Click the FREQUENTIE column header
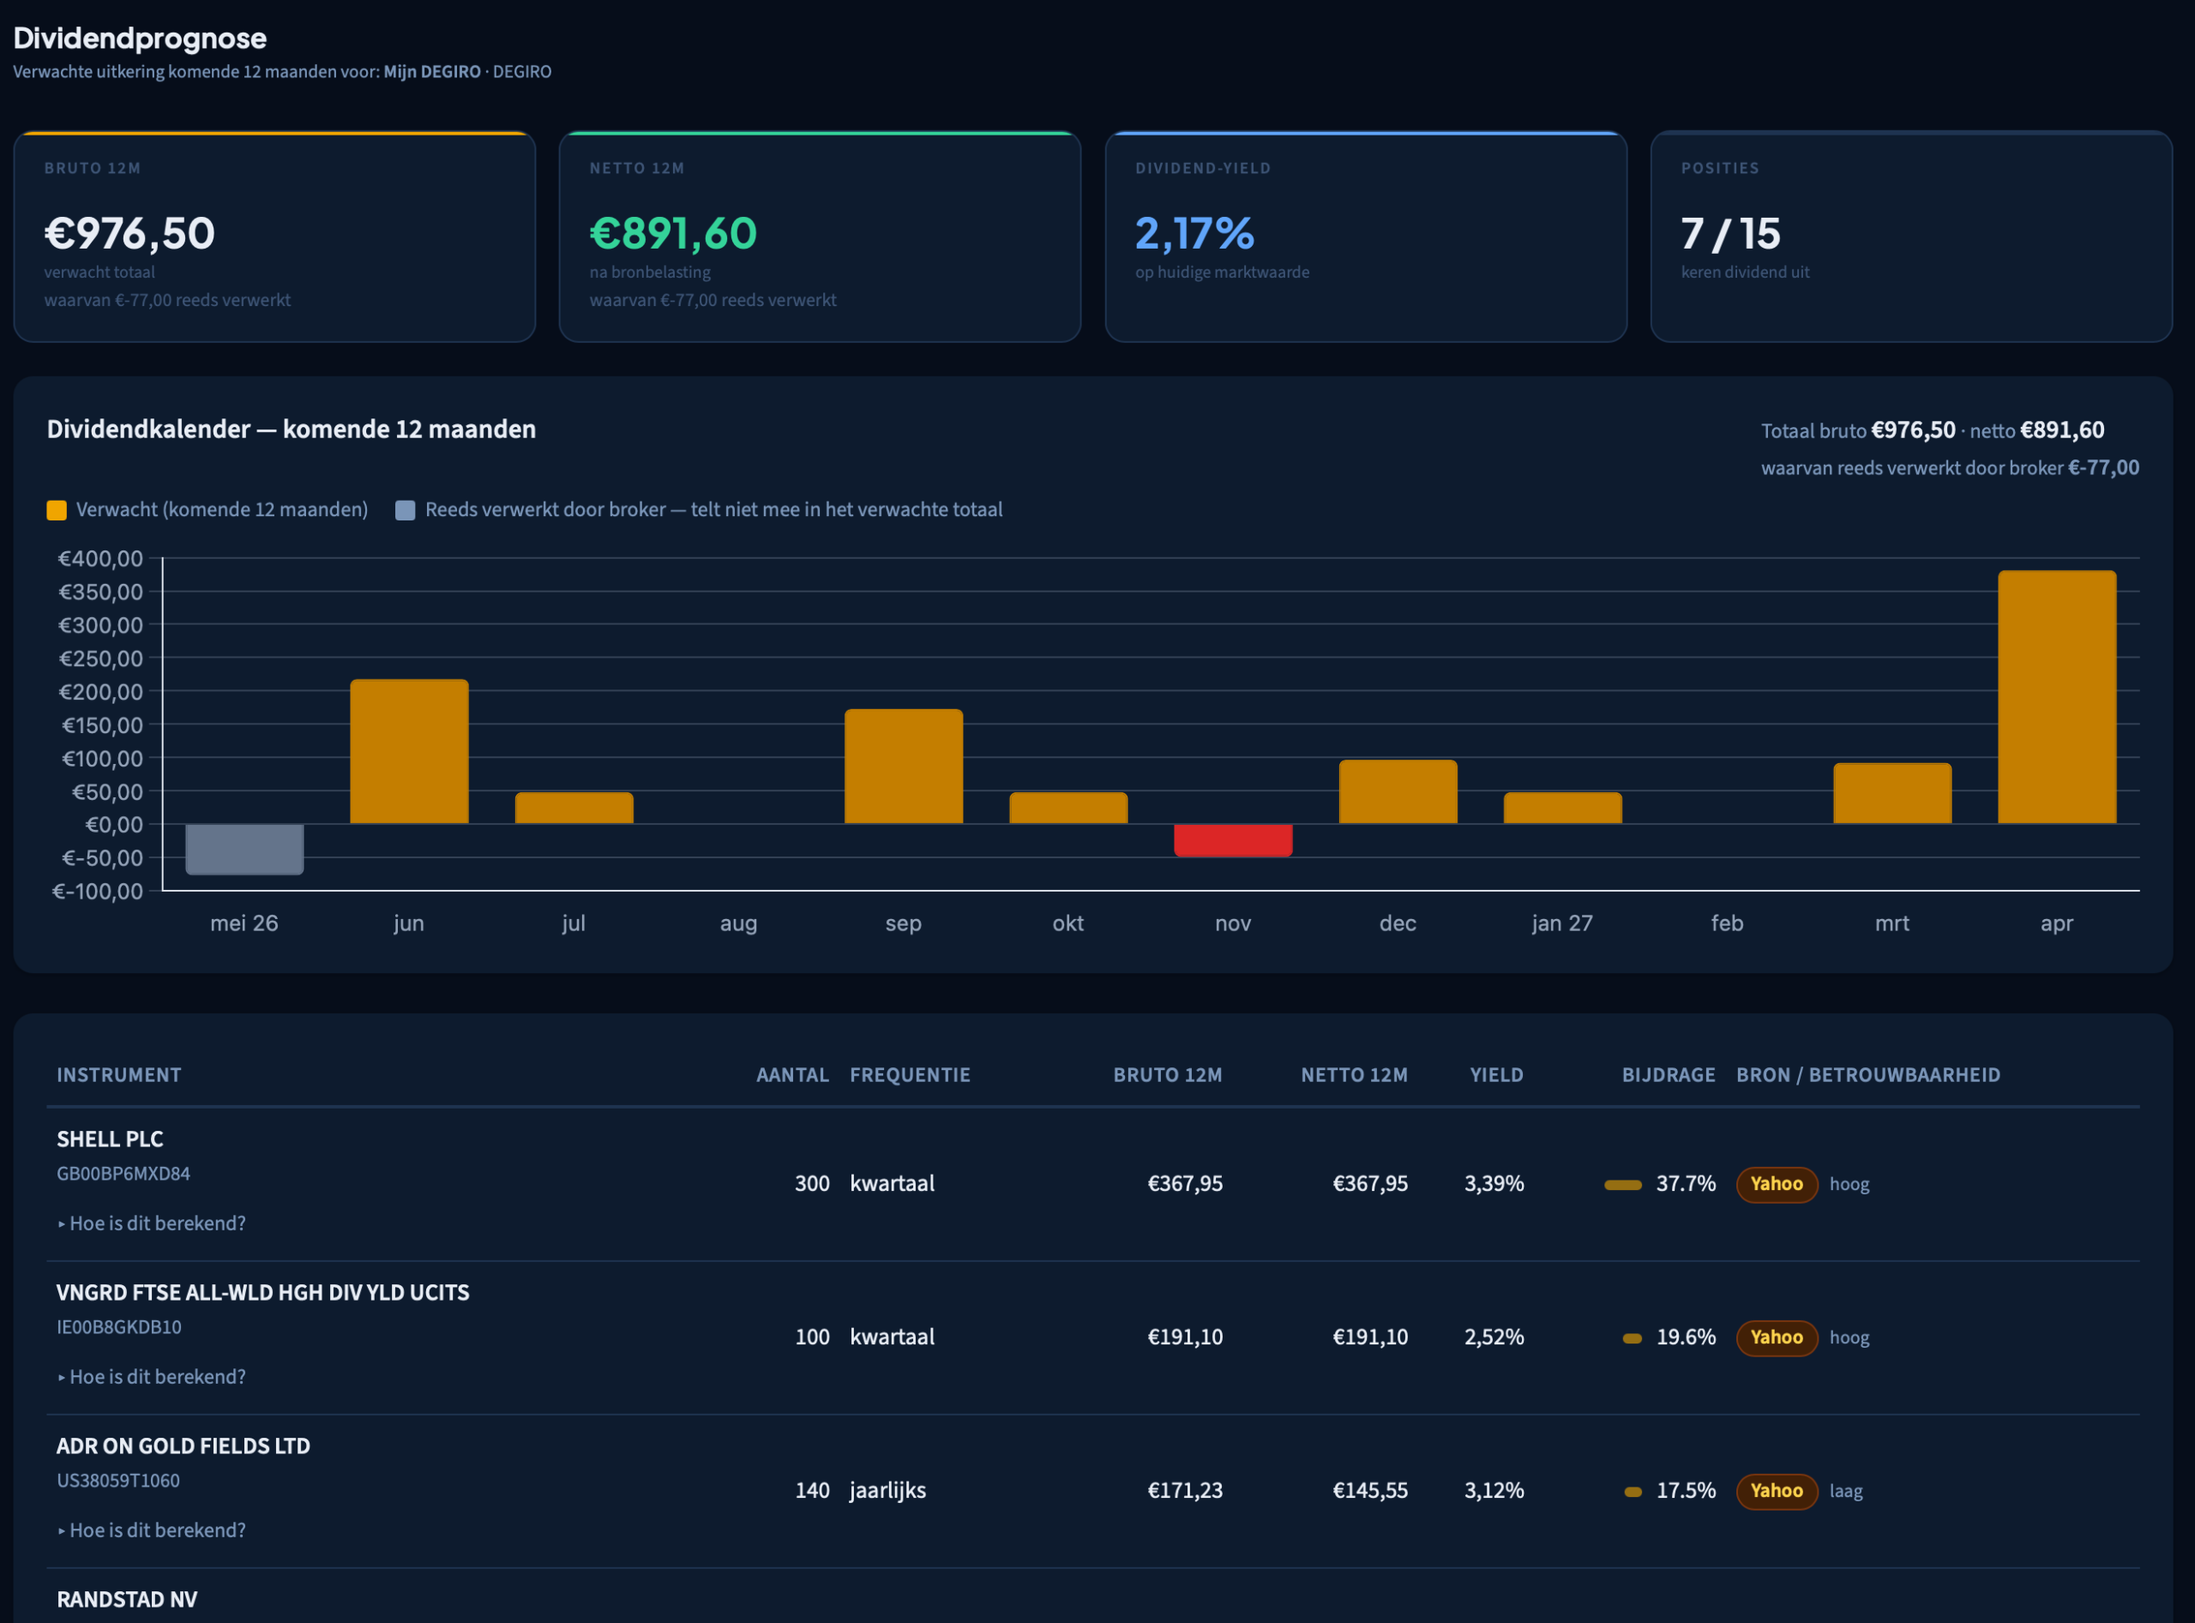The image size is (2195, 1623). click(910, 1075)
